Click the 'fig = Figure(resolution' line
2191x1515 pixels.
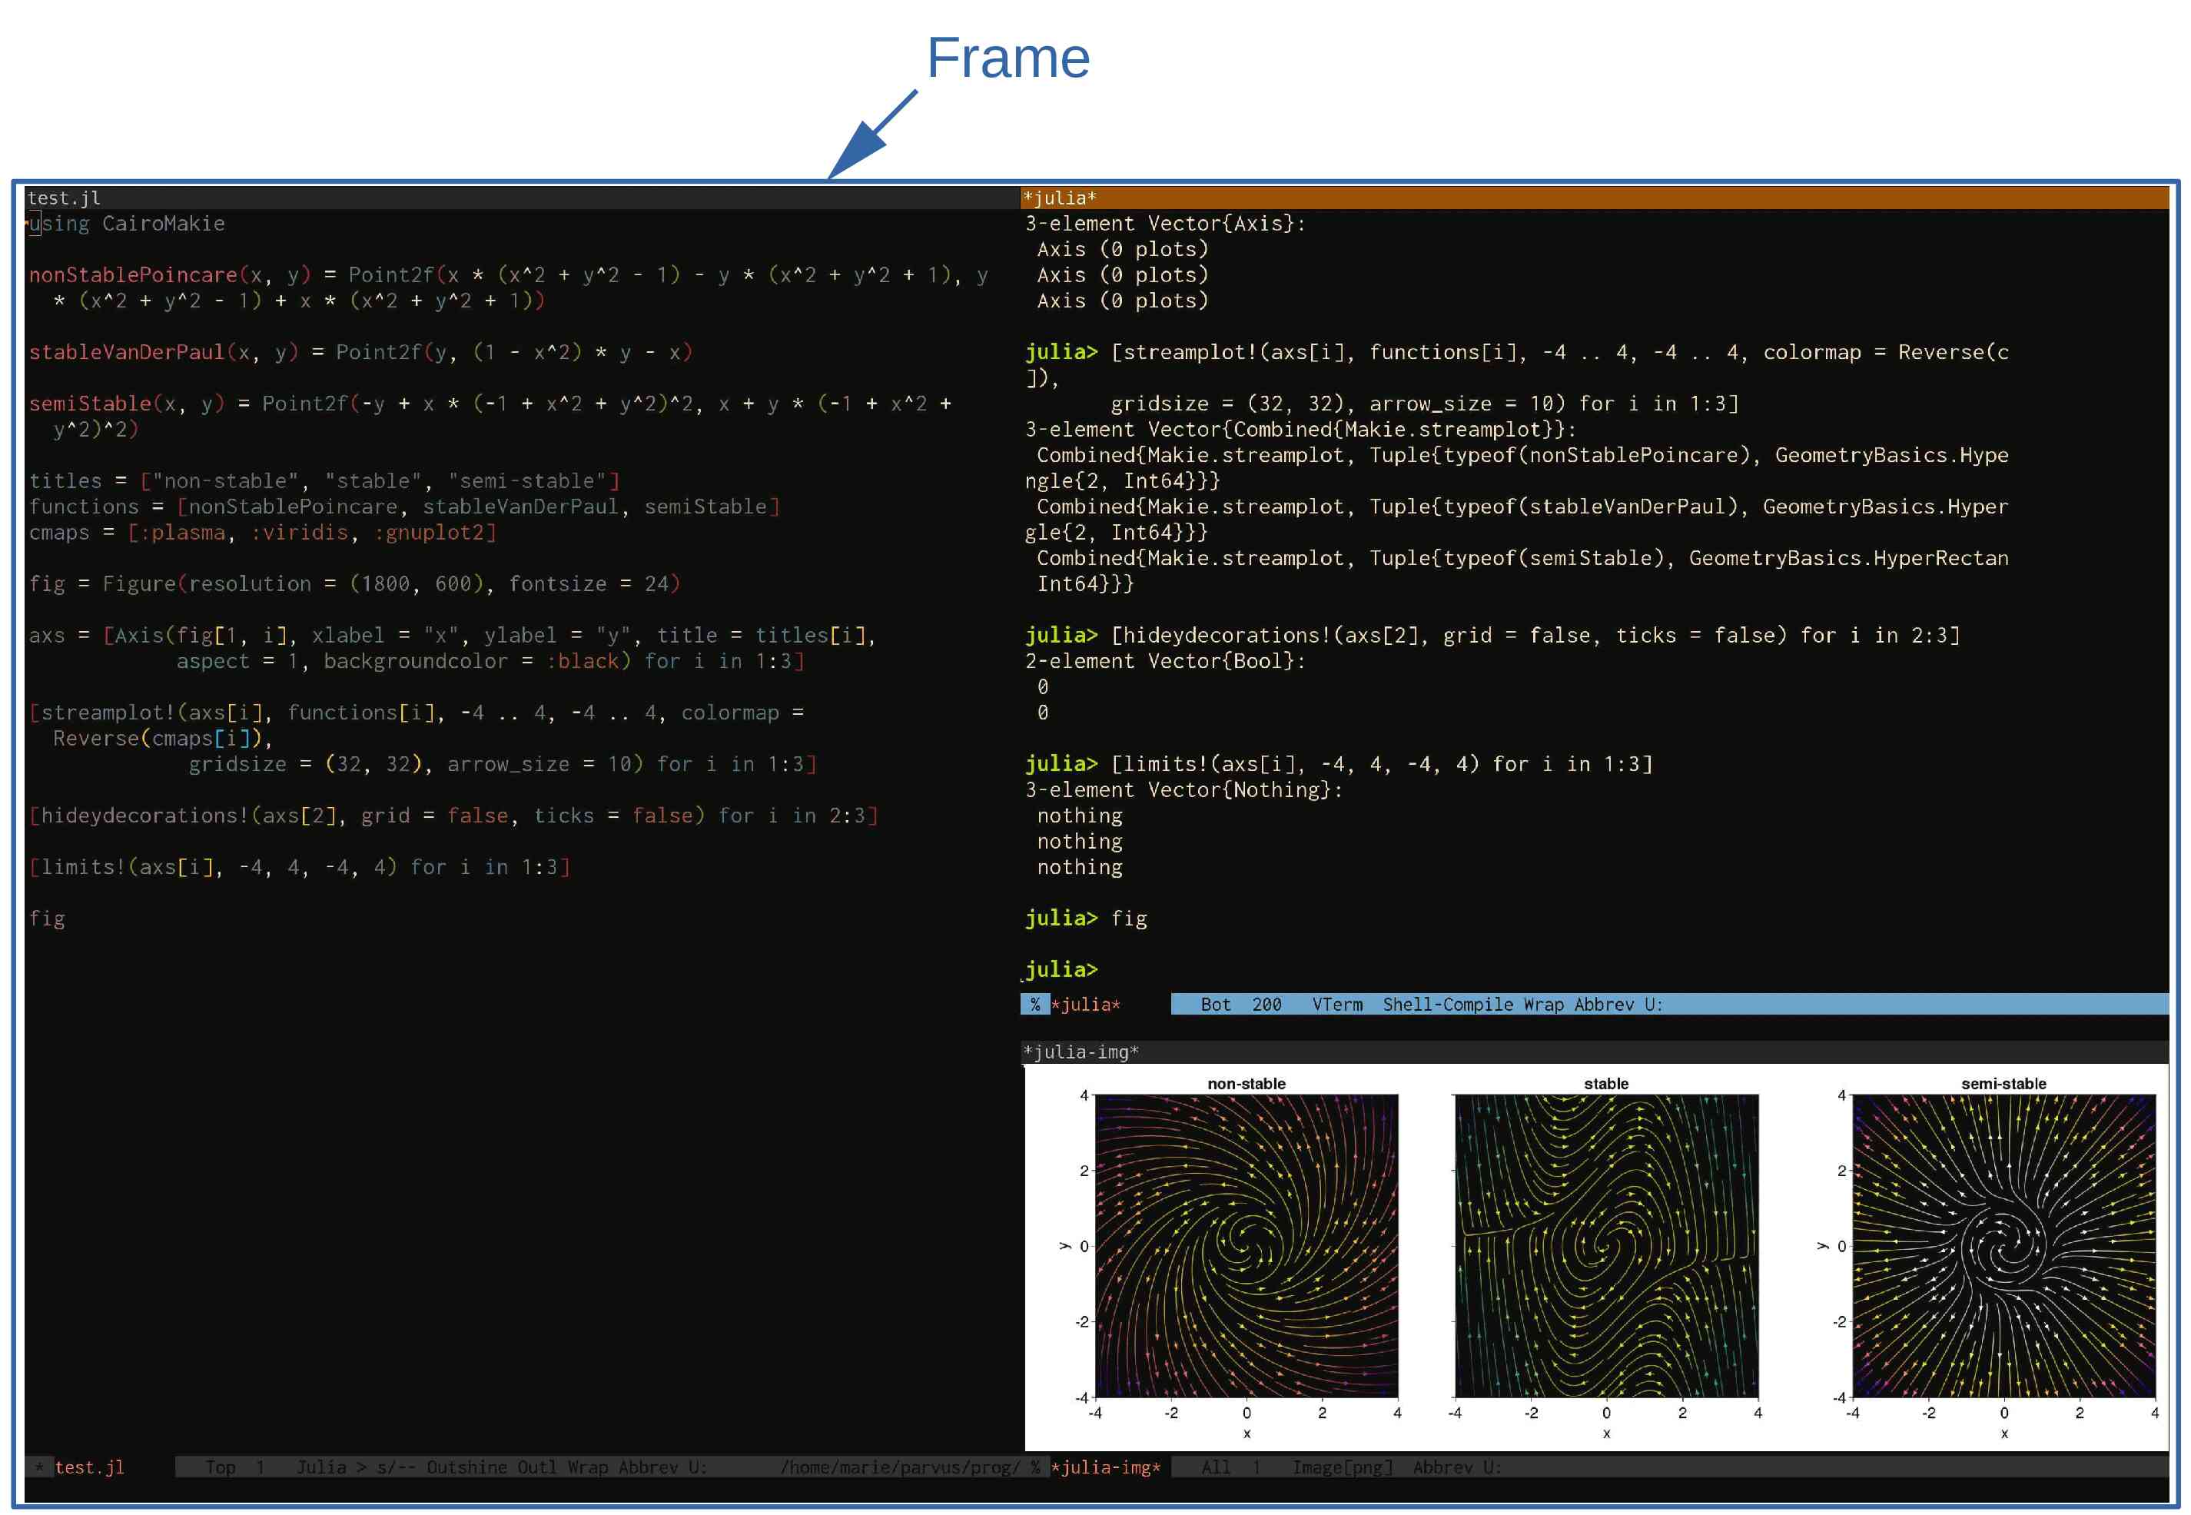(355, 583)
